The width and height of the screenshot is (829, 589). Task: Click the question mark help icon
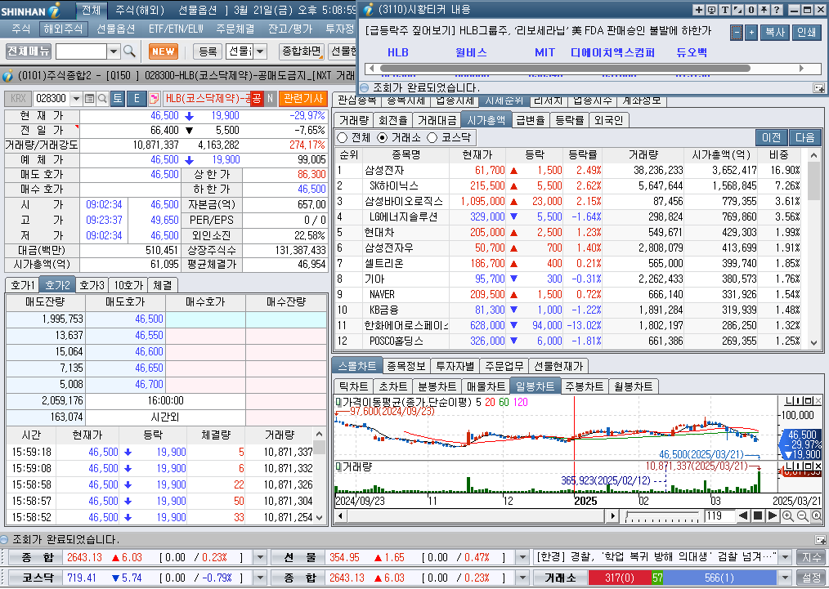(x=777, y=10)
